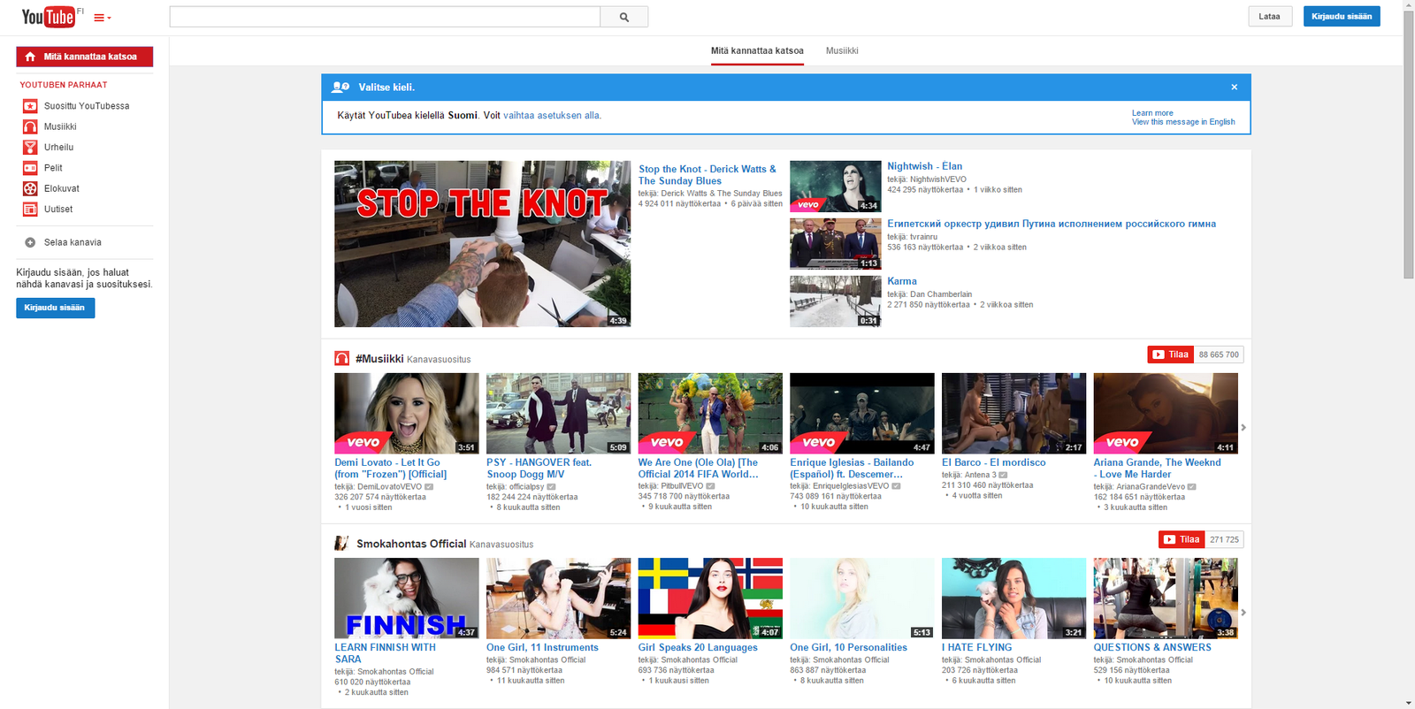Open Elokuvat film reel icon
The height and width of the screenshot is (709, 1415).
tap(30, 188)
